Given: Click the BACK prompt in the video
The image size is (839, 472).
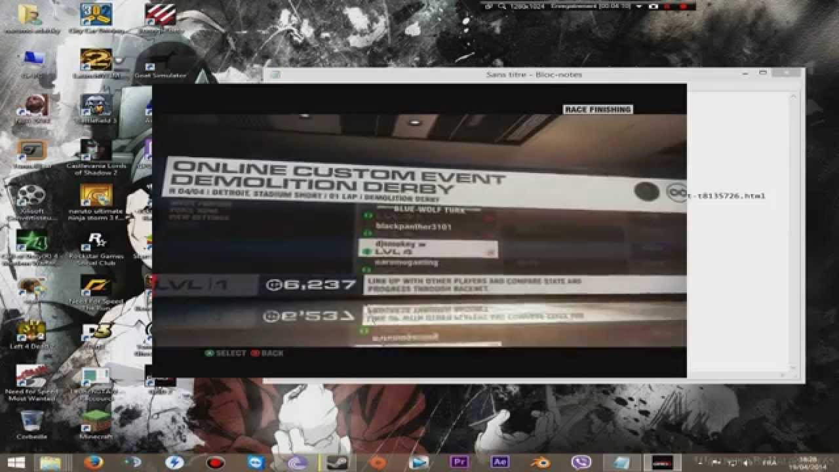Looking at the screenshot, I should 267,353.
